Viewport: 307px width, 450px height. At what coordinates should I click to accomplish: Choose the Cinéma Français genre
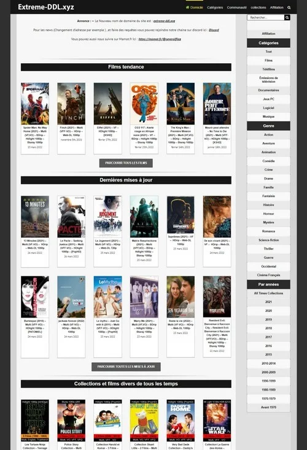point(268,275)
